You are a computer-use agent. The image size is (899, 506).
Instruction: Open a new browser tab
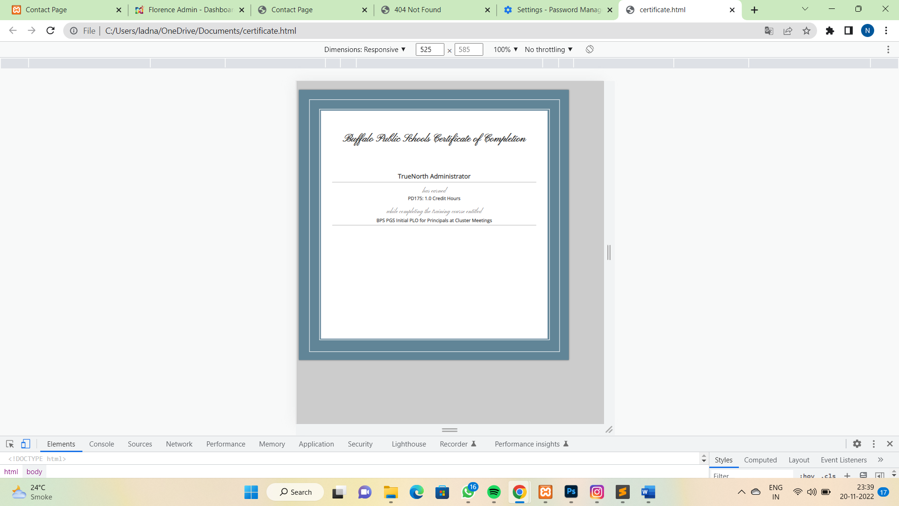point(754,10)
